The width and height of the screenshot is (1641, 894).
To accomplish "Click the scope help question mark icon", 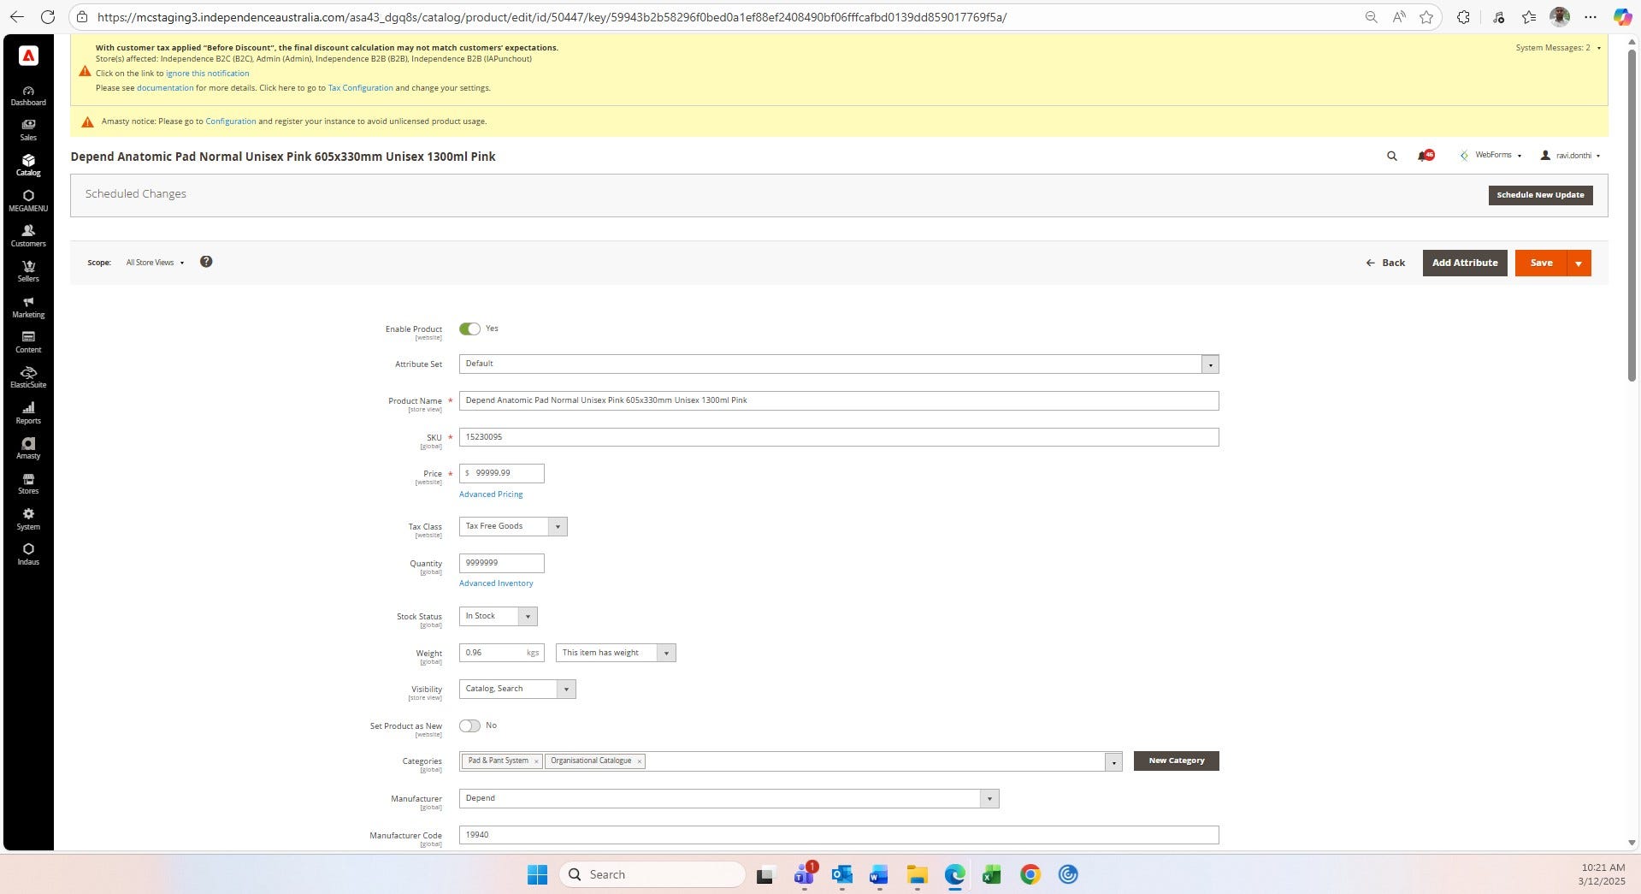I will pyautogui.click(x=206, y=262).
